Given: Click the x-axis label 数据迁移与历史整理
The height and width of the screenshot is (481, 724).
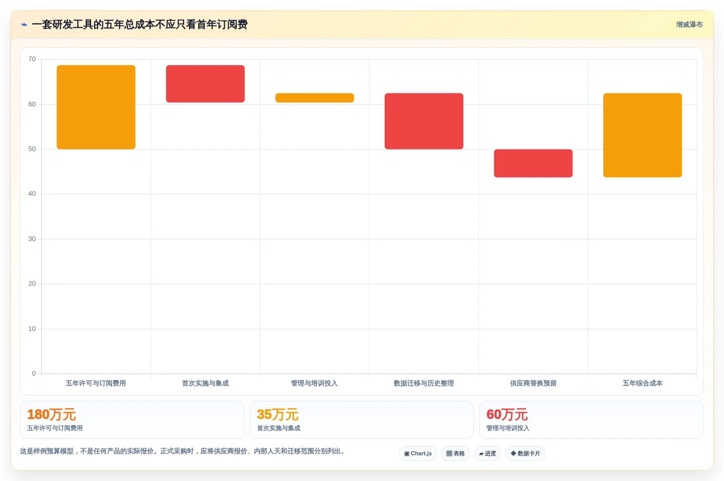Looking at the screenshot, I should coord(424,383).
